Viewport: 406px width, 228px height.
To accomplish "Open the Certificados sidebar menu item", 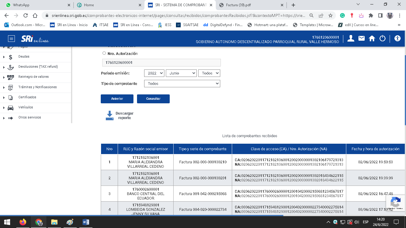I will pos(27,97).
